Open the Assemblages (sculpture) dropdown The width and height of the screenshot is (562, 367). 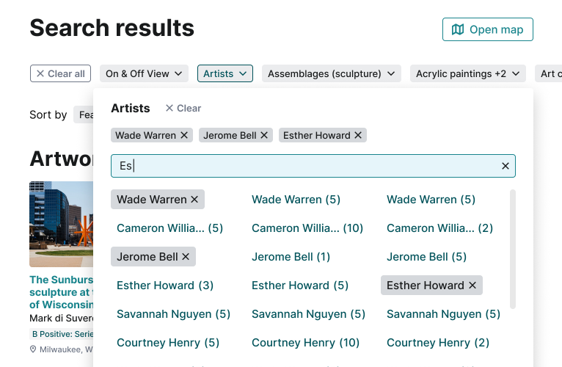click(x=332, y=73)
